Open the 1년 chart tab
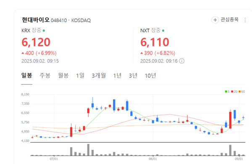This screenshot has height=164, width=252. tap(117, 75)
